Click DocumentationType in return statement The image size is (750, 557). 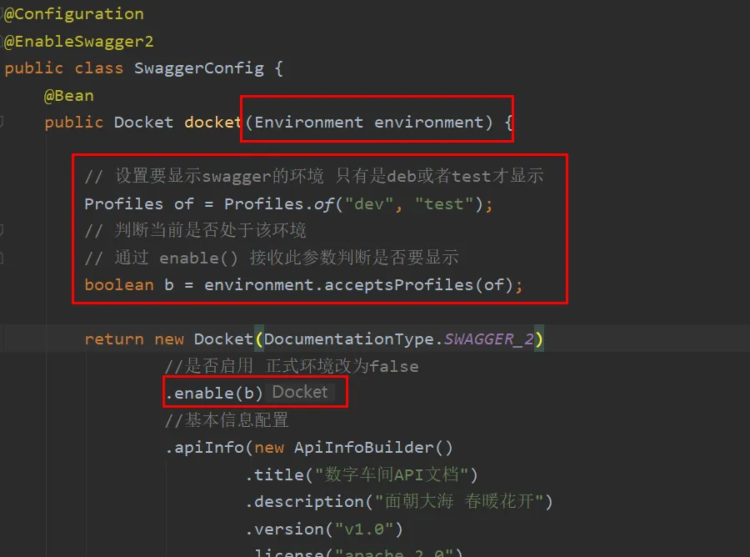pos(349,339)
